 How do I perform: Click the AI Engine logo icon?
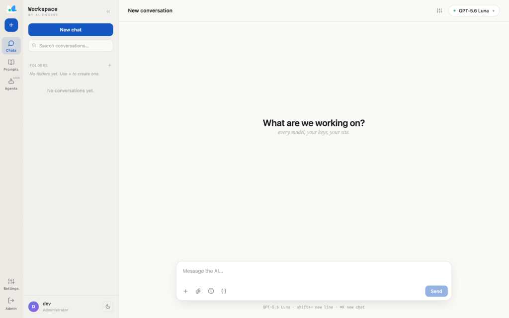tap(11, 9)
